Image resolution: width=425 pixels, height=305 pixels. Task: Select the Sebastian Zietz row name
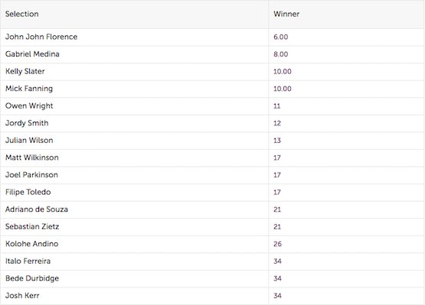[32, 227]
